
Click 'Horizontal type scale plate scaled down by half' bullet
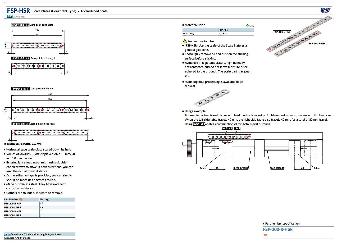39,149
